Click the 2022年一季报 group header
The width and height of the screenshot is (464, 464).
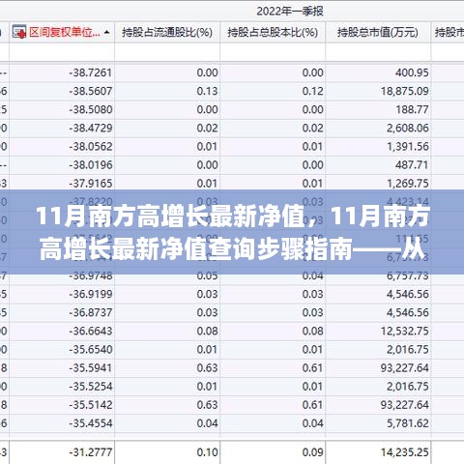pos(290,12)
